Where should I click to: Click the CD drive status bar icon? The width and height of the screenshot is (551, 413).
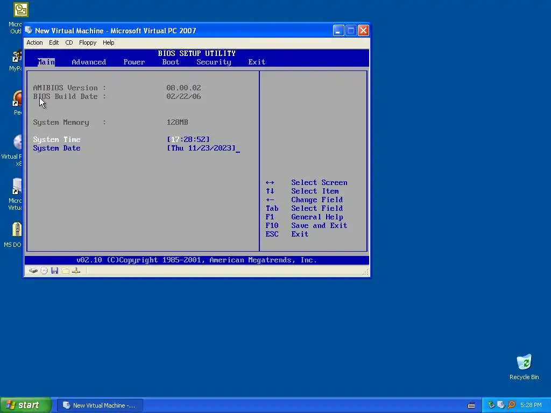[x=44, y=270]
